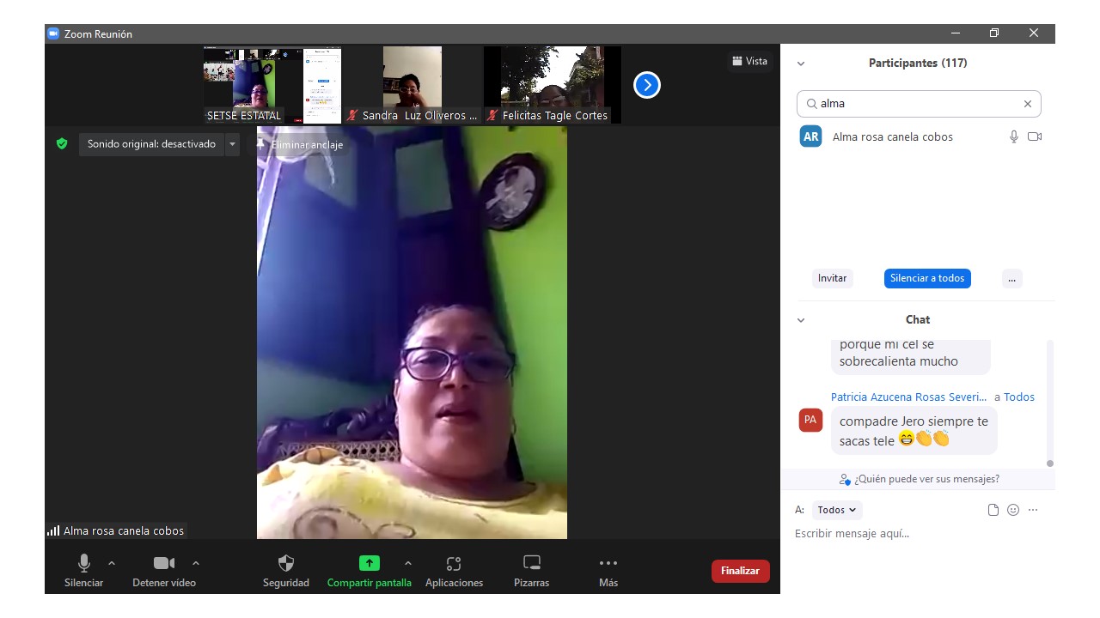Click the green encryption shield icon
Viewport: 1100px width, 618px height.
(62, 144)
